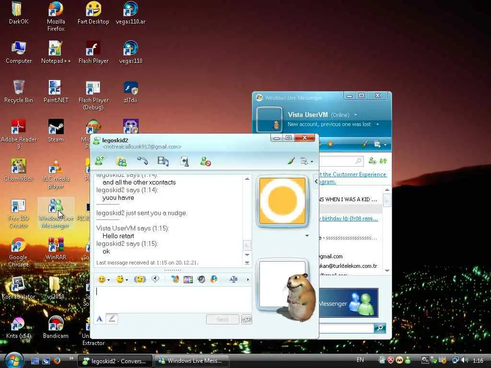Click Show Desktop in quick launch
The height and width of the screenshot is (368, 491).
click(x=35, y=361)
